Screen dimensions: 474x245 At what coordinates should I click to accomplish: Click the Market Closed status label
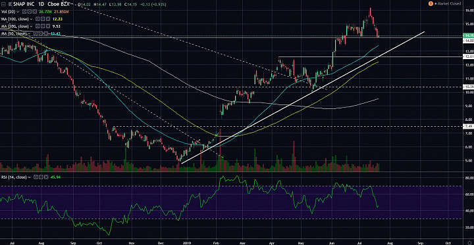449,4
